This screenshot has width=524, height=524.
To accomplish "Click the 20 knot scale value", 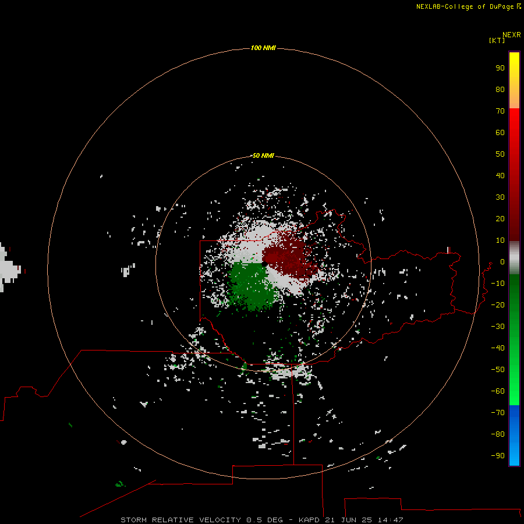I will 500,218.
